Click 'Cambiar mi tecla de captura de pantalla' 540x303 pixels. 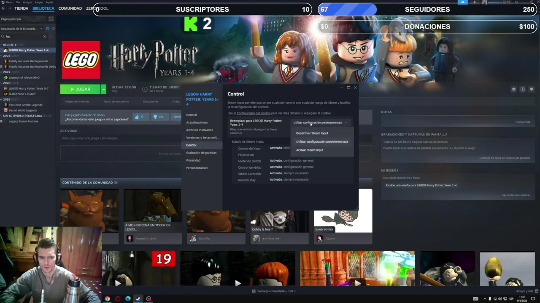[505, 158]
